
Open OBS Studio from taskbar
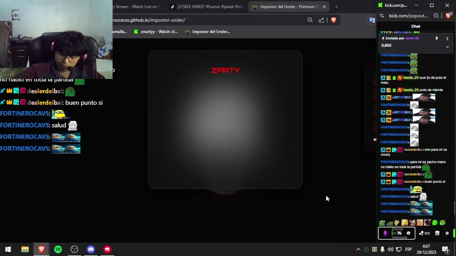coord(74,249)
